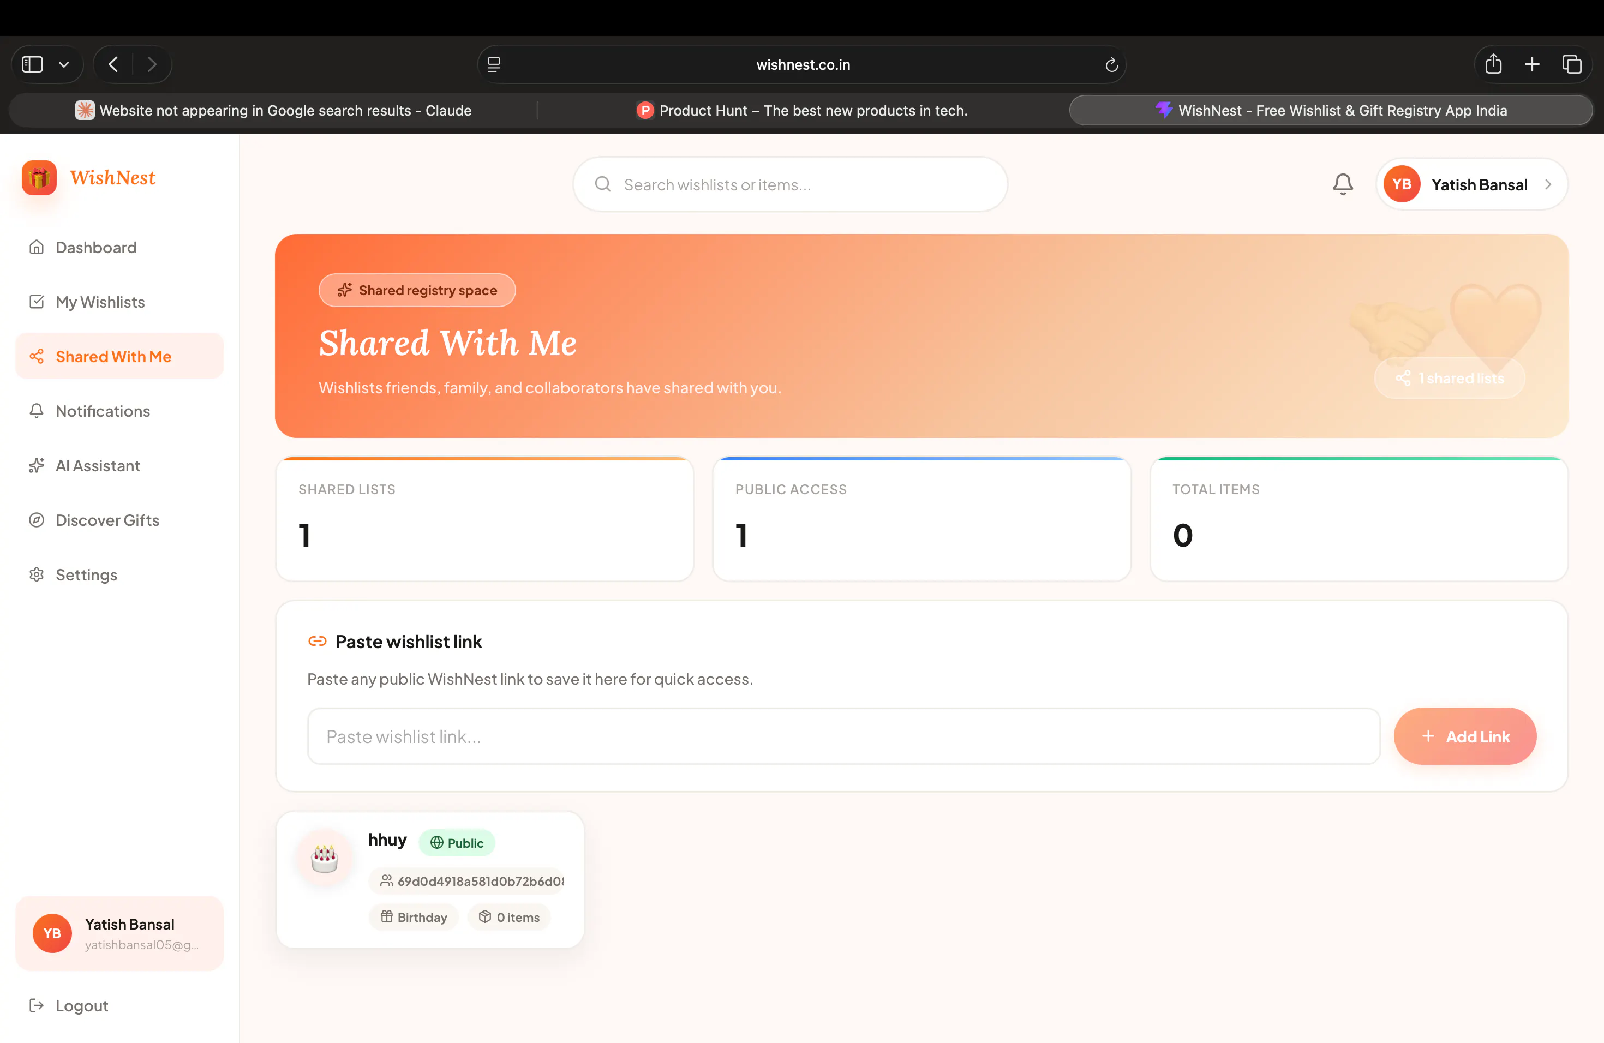Viewport: 1604px width, 1043px height.
Task: Select the WishNest browser tab
Action: (1331, 111)
